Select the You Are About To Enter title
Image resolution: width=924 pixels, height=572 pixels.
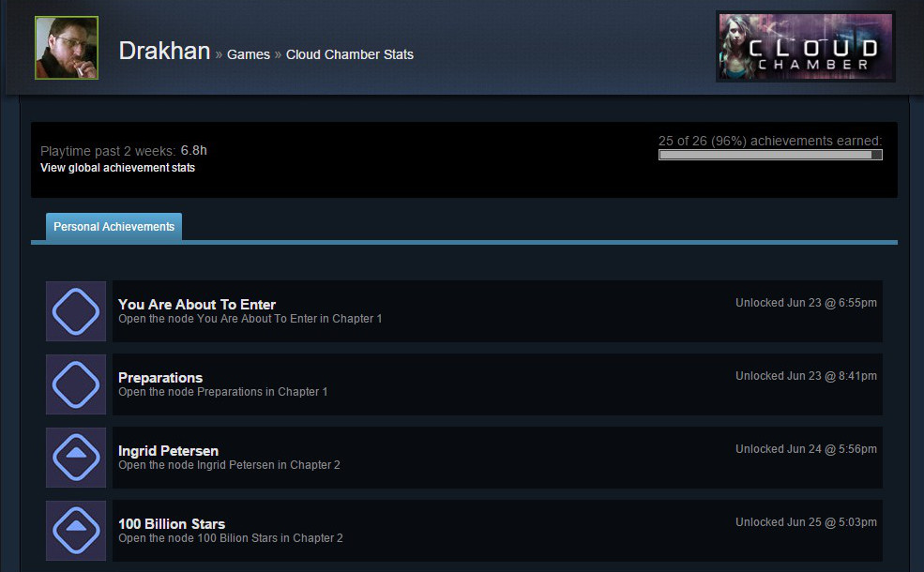(197, 305)
